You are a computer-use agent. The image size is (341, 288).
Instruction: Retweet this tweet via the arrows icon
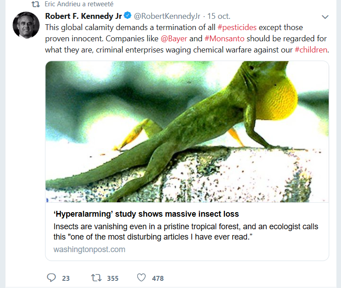tap(96, 278)
